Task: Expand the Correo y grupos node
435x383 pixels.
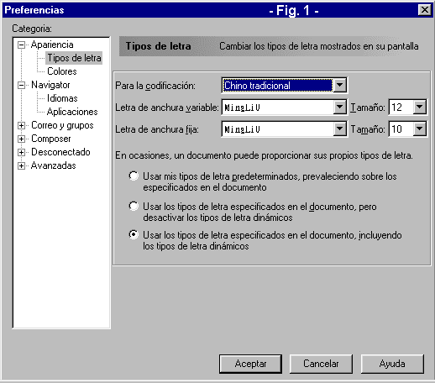Action: click(21, 125)
